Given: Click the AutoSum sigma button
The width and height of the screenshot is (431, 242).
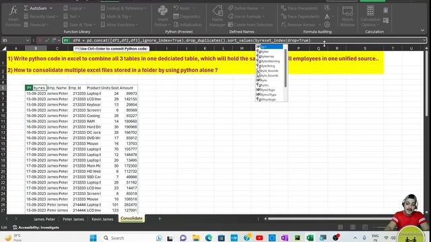Looking at the screenshot, I should click(26, 8).
